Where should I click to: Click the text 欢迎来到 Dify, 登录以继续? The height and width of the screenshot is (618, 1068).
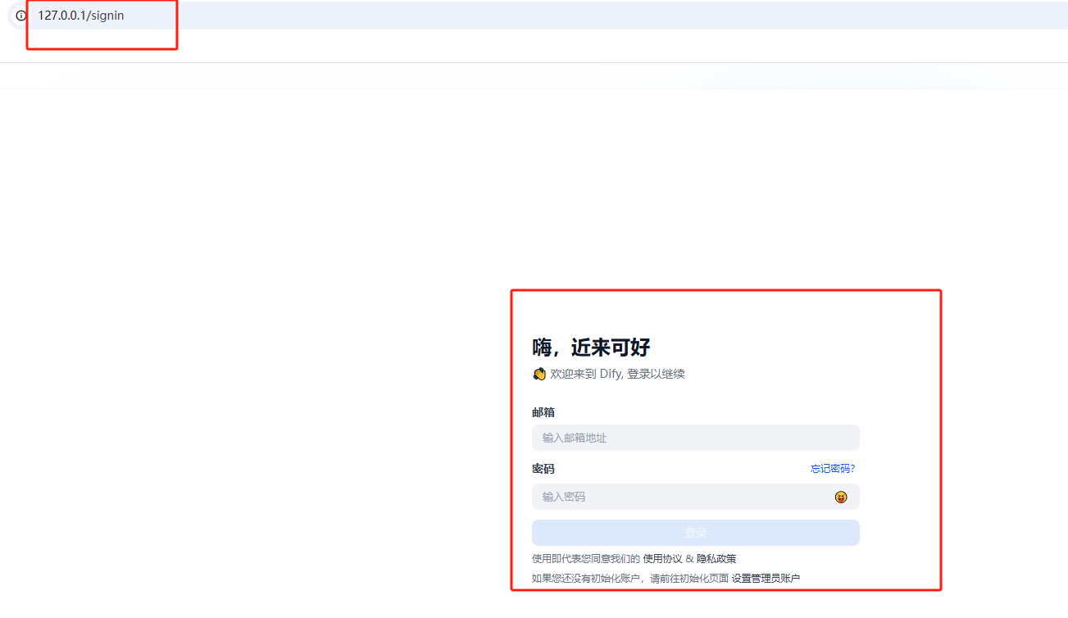[617, 374]
